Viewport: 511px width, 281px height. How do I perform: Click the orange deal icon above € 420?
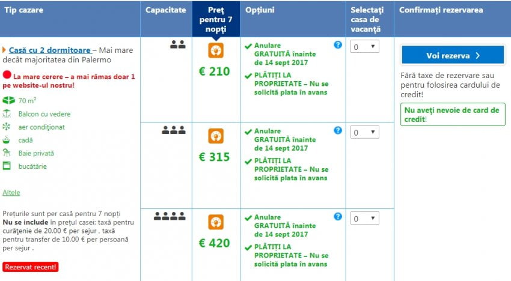tap(216, 222)
